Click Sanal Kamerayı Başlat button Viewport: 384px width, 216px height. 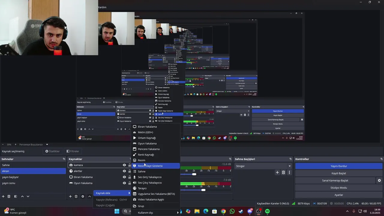pyautogui.click(x=335, y=181)
